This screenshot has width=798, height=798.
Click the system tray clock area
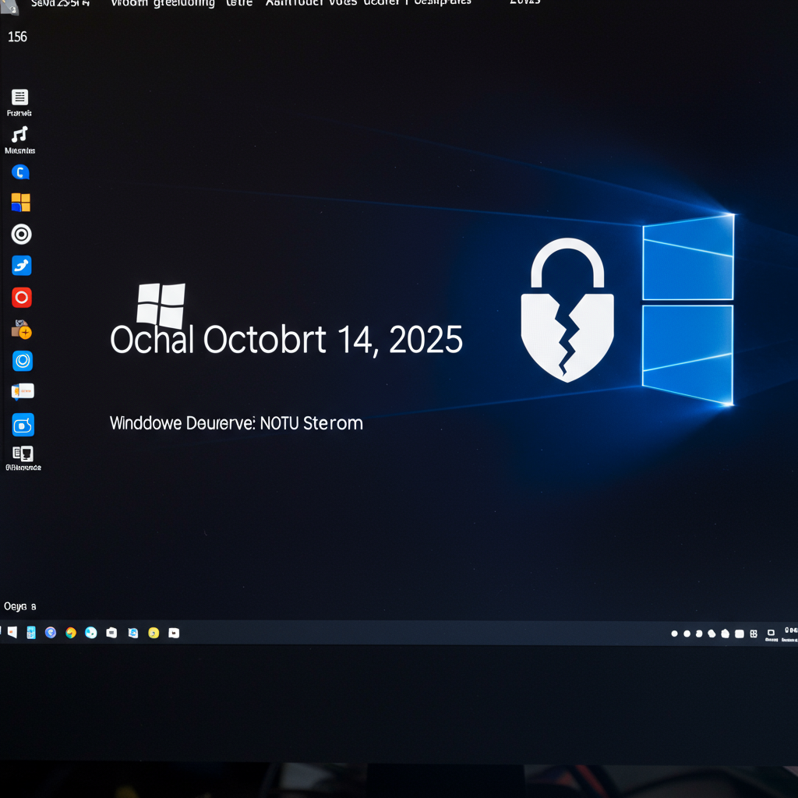(x=790, y=634)
